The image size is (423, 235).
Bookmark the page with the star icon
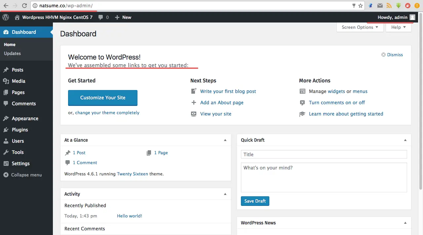pos(361,6)
